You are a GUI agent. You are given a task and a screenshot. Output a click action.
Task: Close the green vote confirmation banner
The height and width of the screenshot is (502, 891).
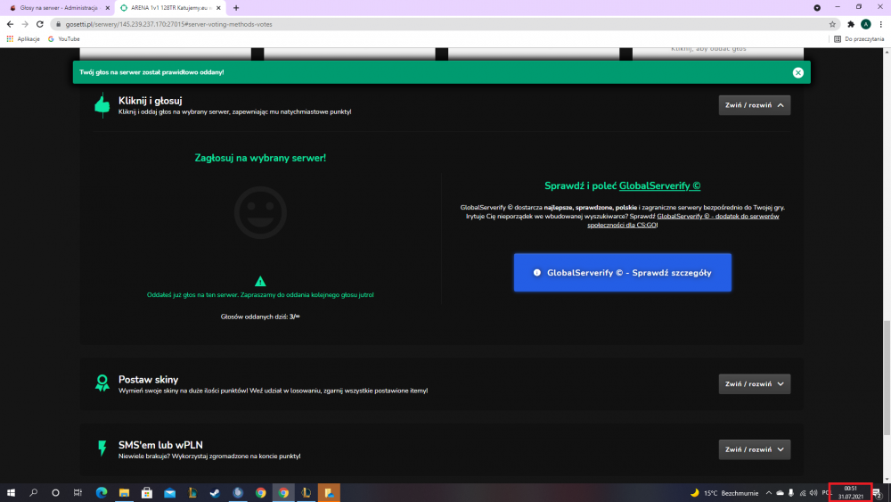tap(797, 72)
